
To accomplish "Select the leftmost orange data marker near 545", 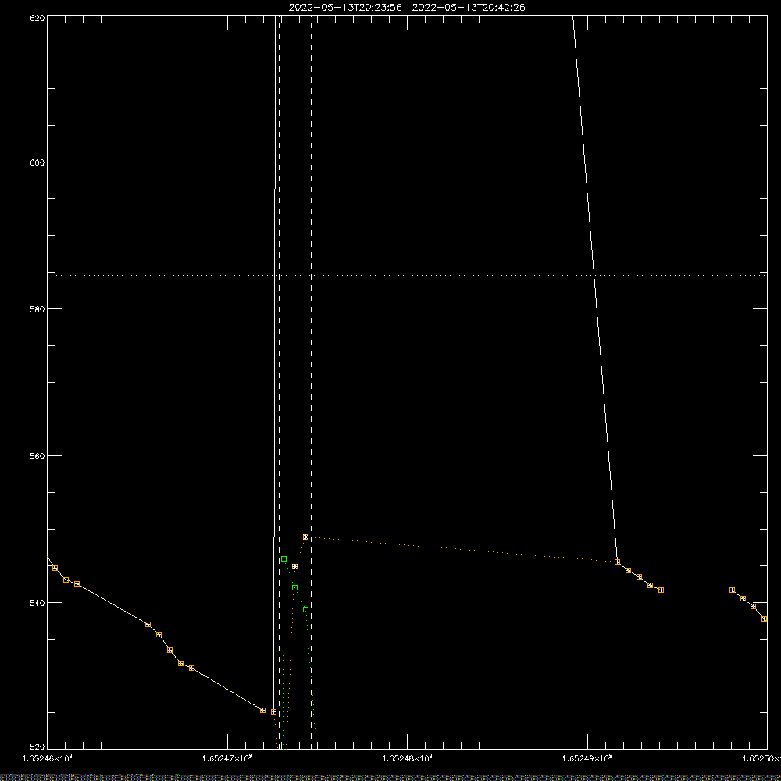I will click(x=55, y=569).
